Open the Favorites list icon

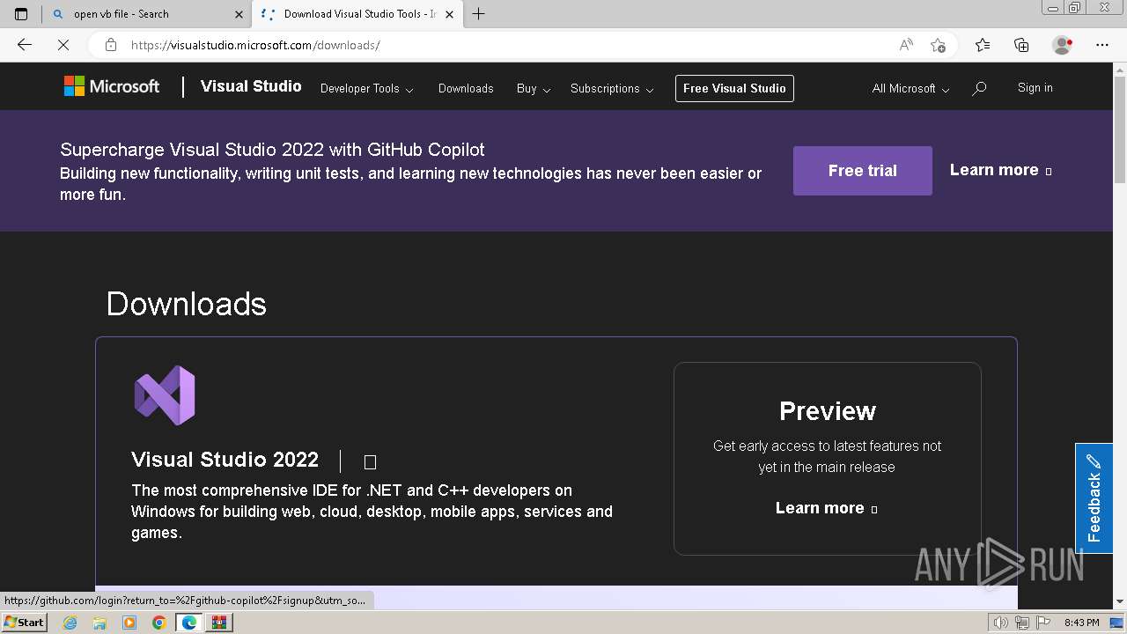point(983,45)
